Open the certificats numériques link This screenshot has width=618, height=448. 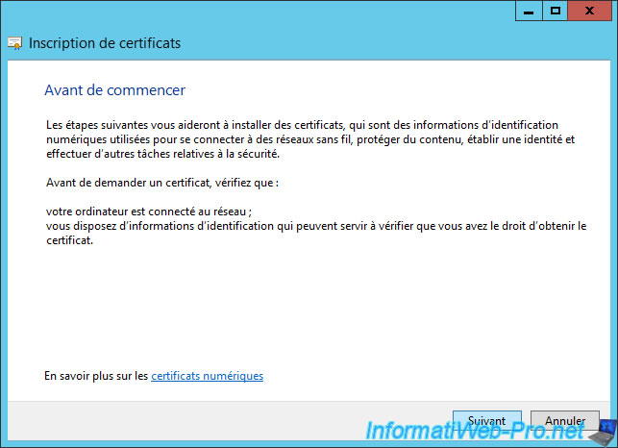207,376
